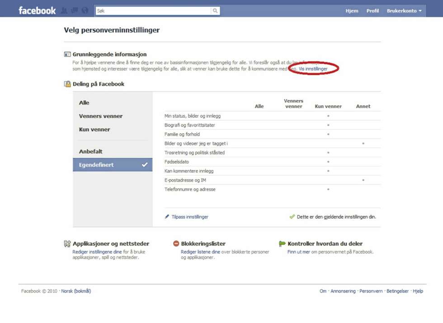443x323 pixels.
Task: Click the Applikasjoner og nettsteder icon
Action: tap(67, 243)
